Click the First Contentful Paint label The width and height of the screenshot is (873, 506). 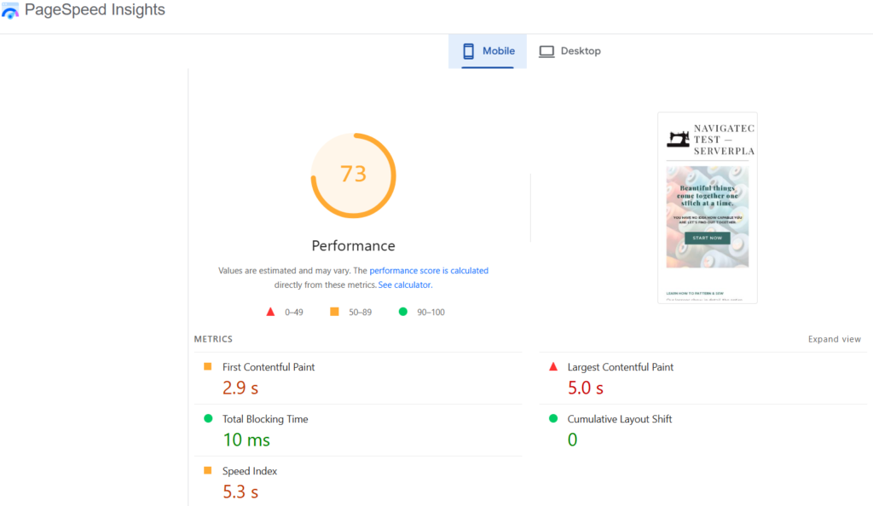click(269, 367)
